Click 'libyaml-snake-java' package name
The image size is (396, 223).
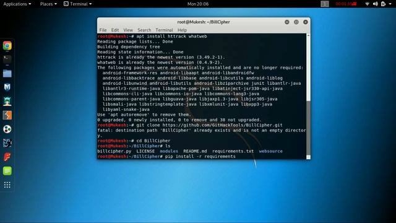[126, 110]
